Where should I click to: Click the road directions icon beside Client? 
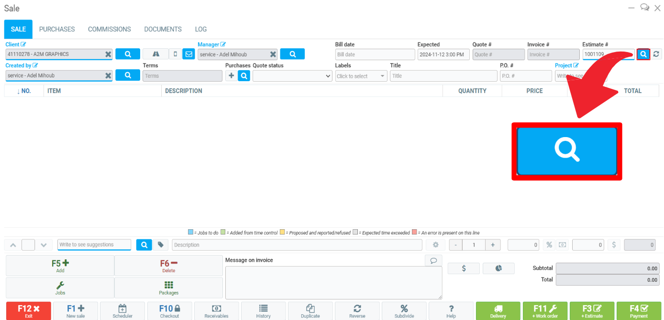[x=155, y=54]
